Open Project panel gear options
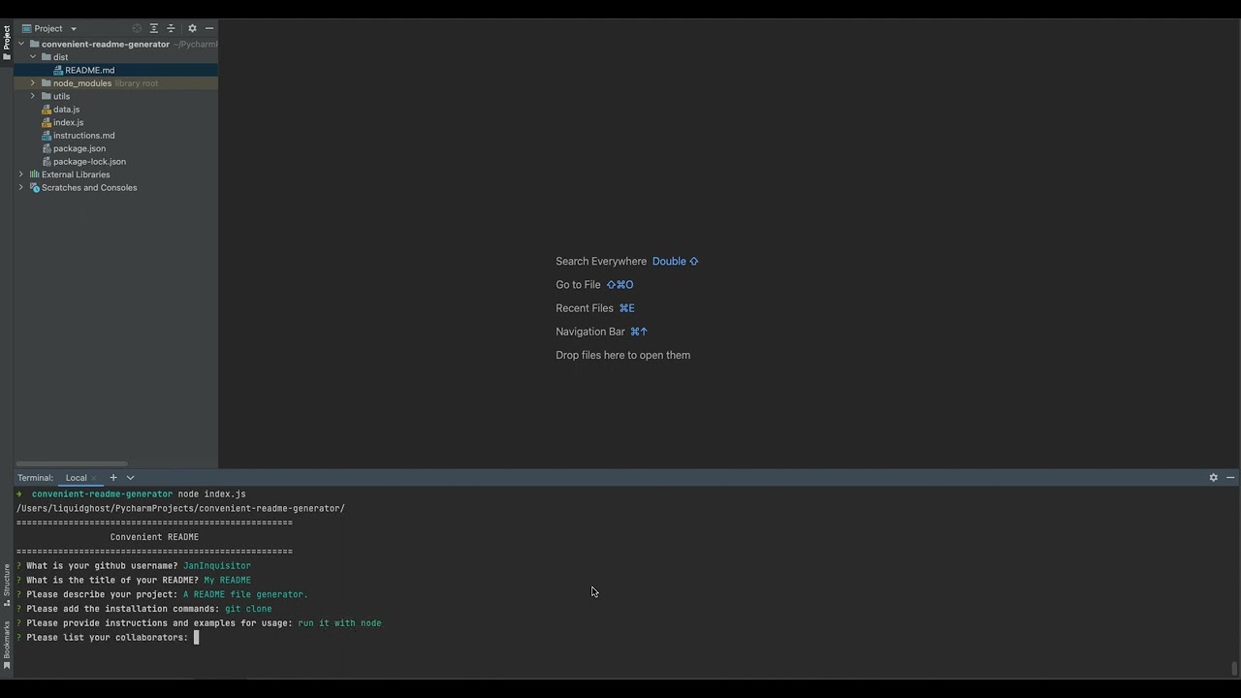 192,28
